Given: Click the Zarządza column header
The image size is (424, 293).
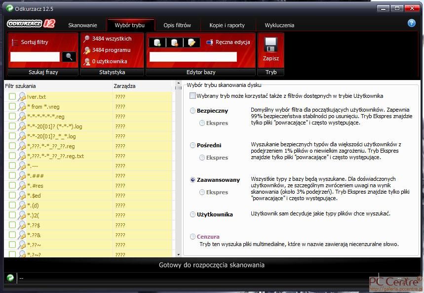Looking at the screenshot, I should coord(124,86).
